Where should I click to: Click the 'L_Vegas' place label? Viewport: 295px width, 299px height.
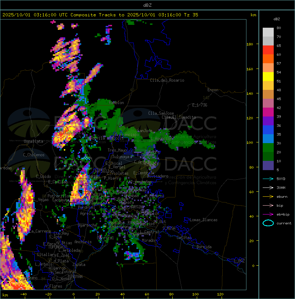tap(41, 200)
